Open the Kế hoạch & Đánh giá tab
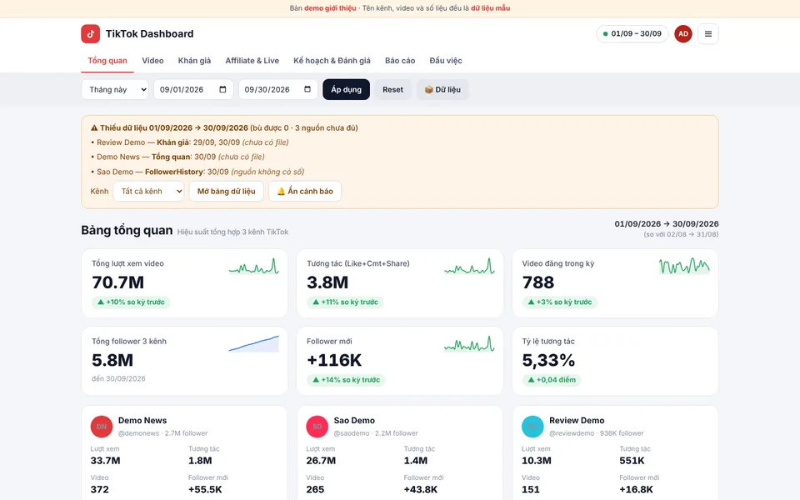Screen dimensions: 800x500 pos(332,61)
